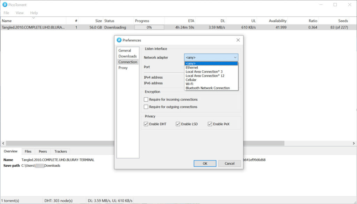Click the PicoTorrent app icon in title bar
357x204 pixels.
(5, 5)
